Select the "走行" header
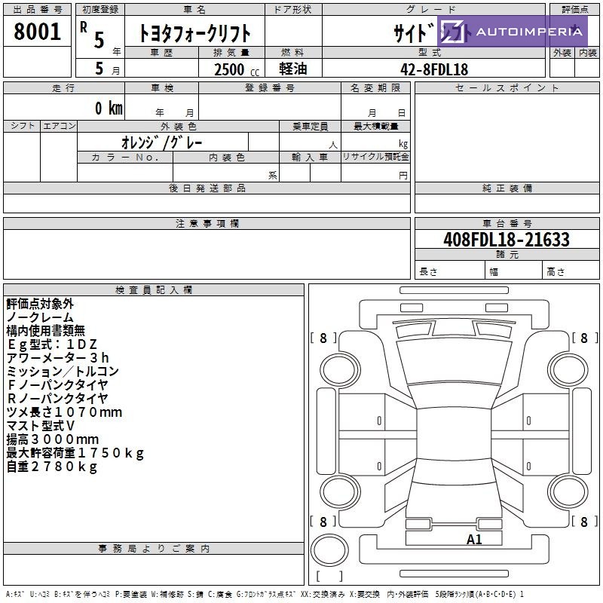The width and height of the screenshot is (603, 603). click(63, 88)
